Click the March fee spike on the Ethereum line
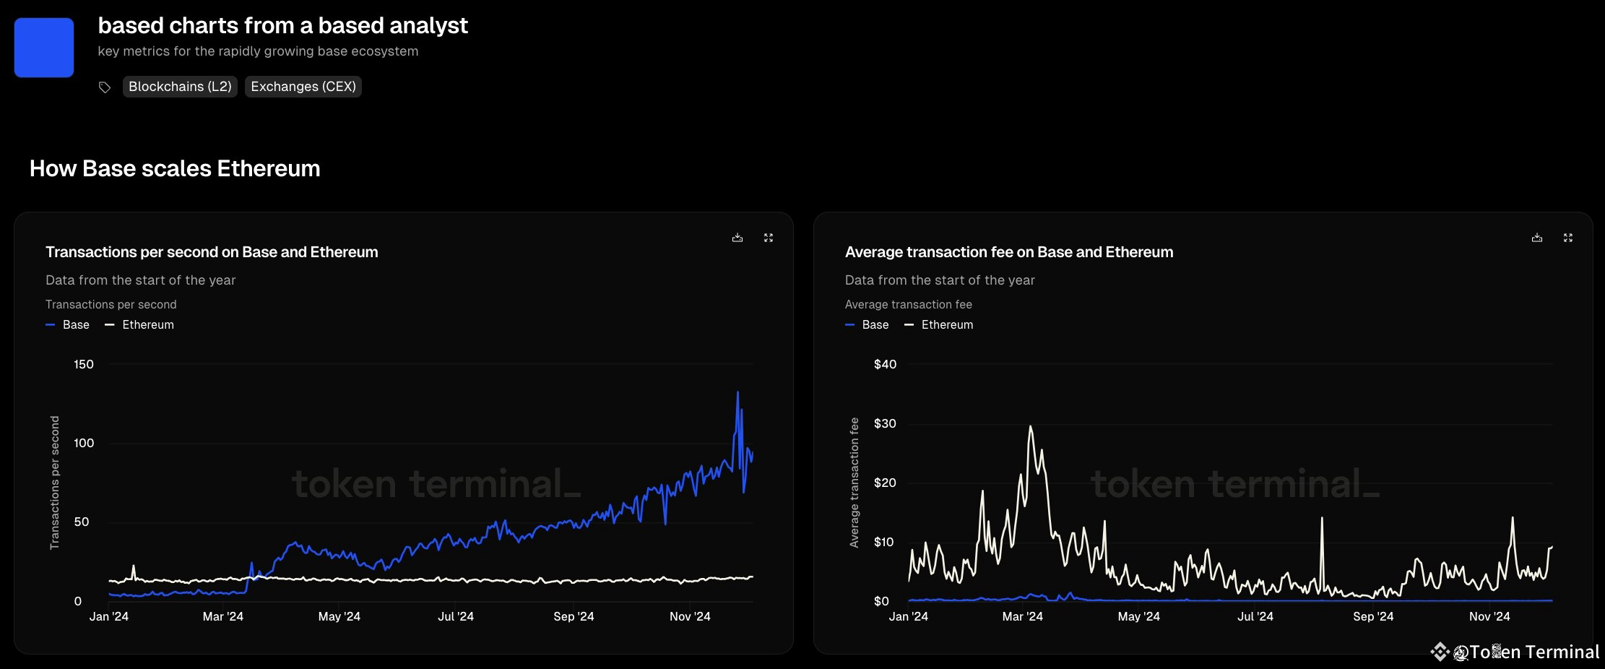The image size is (1605, 669). [x=1031, y=426]
